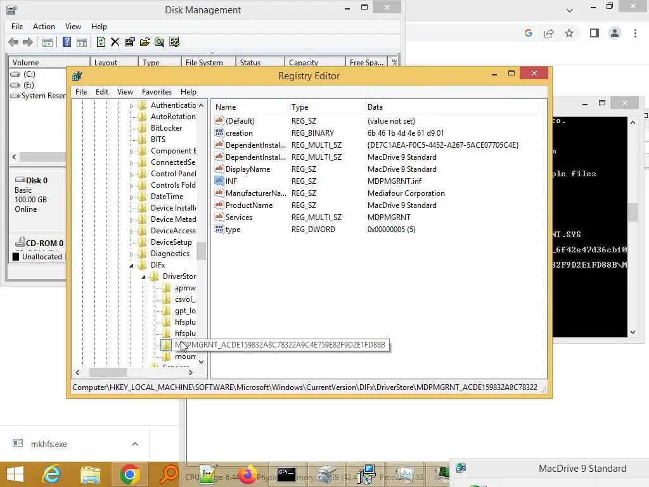649x487 pixels.
Task: Open the orange magnifier search taskbar app
Action: (x=169, y=474)
